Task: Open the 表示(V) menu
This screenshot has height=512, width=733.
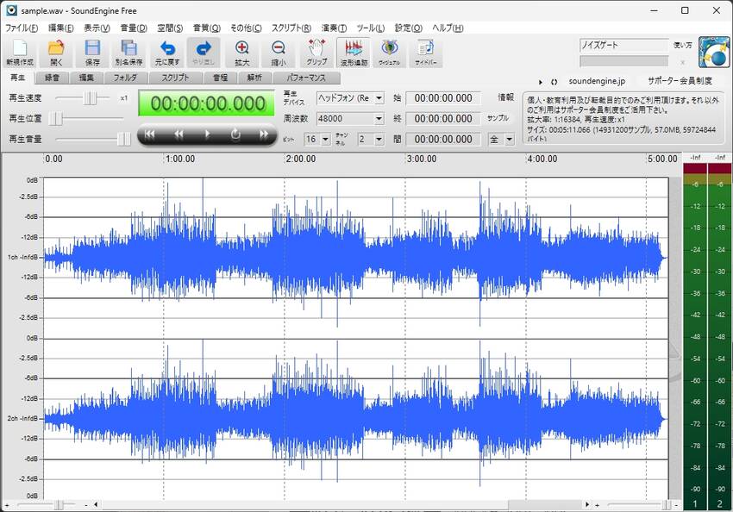Action: [97, 28]
